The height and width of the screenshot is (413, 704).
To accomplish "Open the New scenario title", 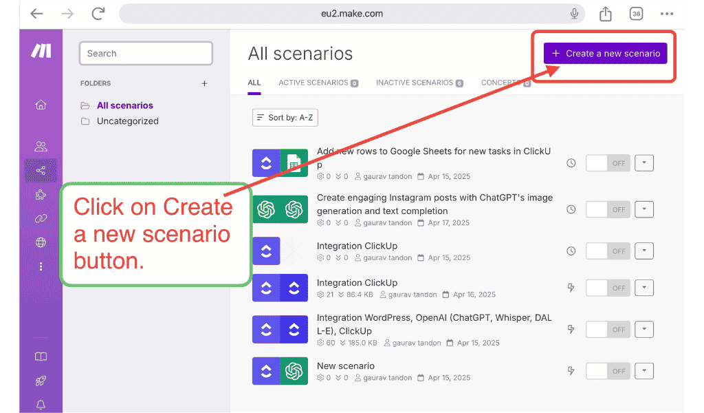I will click(346, 366).
